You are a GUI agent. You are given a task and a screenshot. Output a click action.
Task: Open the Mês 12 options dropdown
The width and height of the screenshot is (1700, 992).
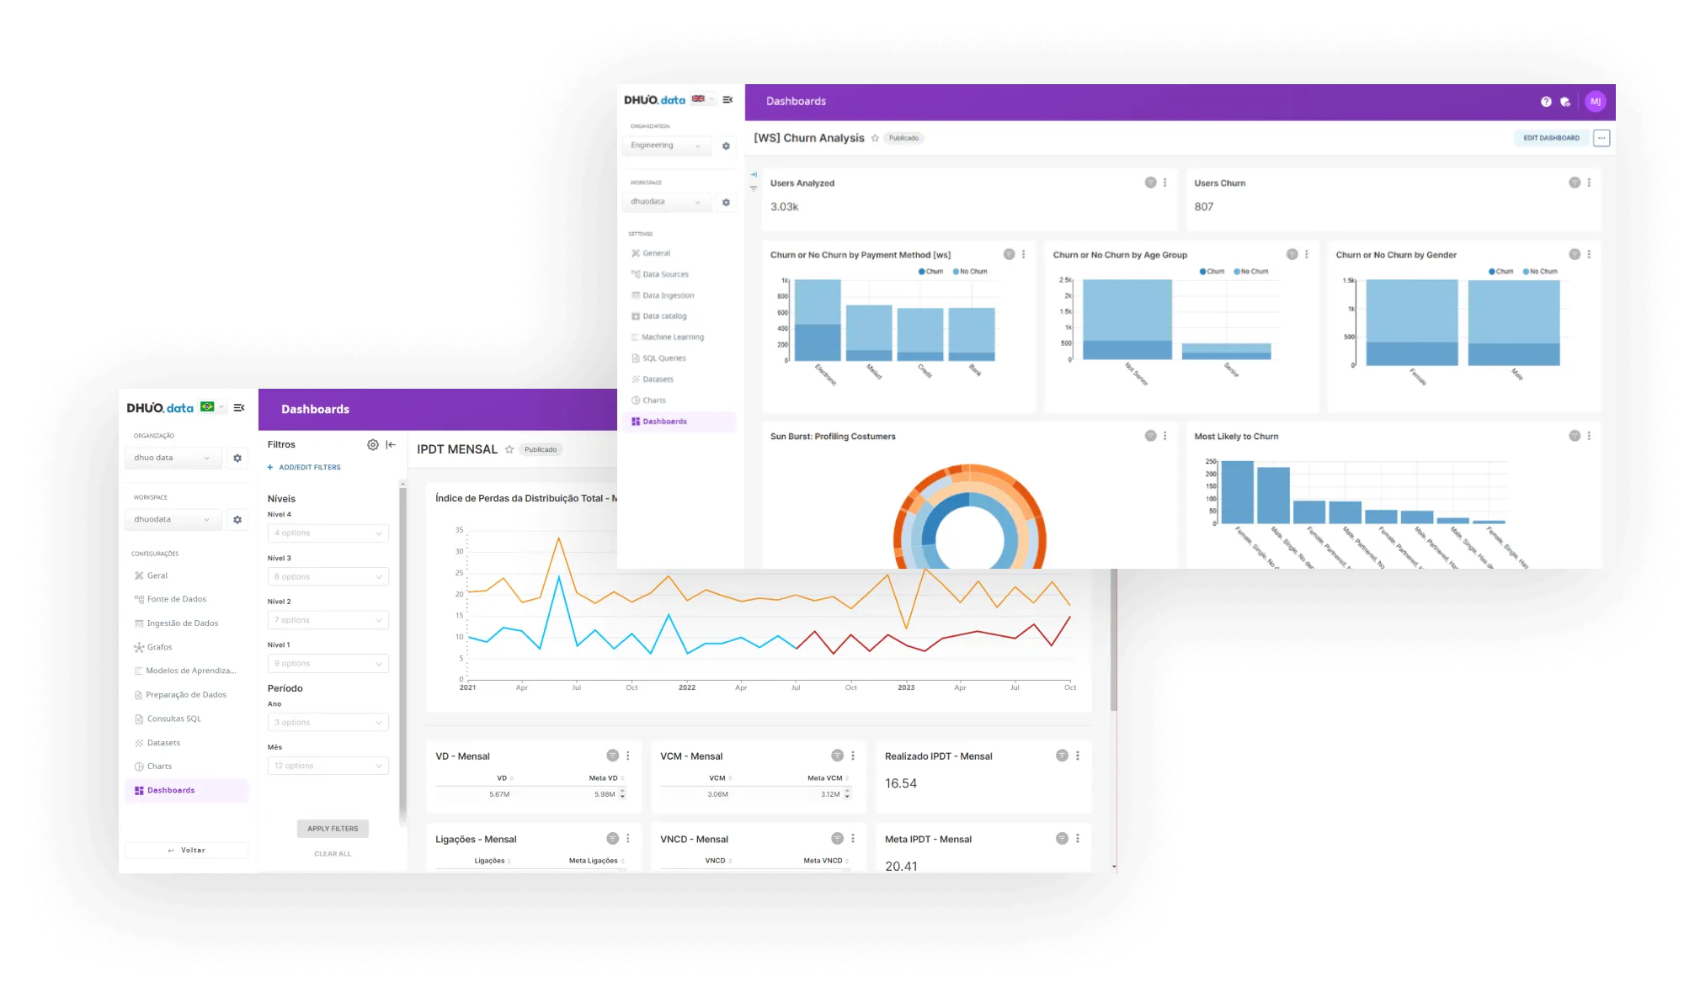pyautogui.click(x=328, y=766)
